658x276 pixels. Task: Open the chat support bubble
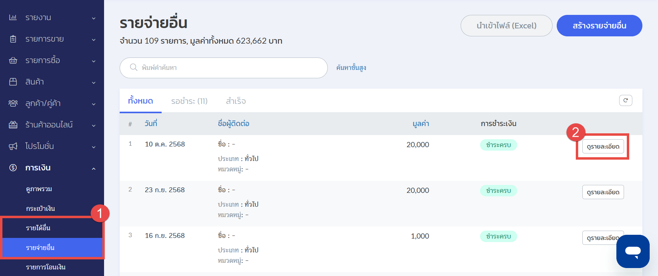(633, 251)
